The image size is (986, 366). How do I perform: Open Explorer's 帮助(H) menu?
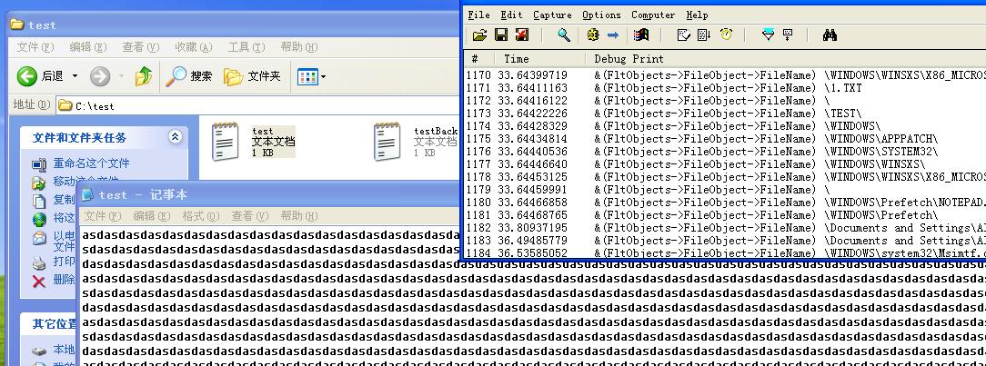(x=298, y=47)
